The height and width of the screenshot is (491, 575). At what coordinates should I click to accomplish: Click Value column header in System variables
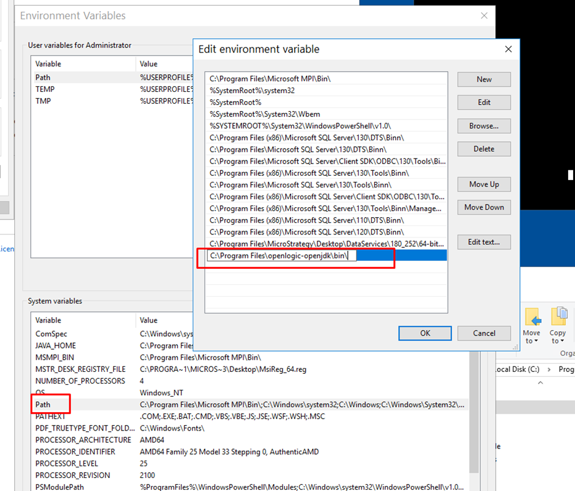[164, 320]
